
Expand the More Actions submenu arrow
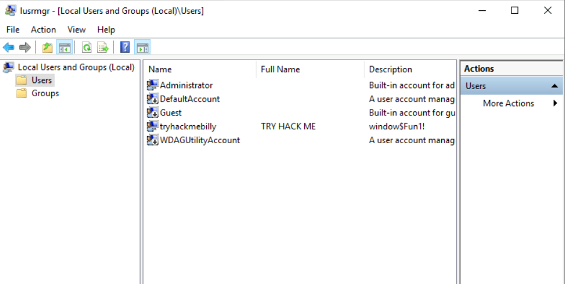coord(555,103)
